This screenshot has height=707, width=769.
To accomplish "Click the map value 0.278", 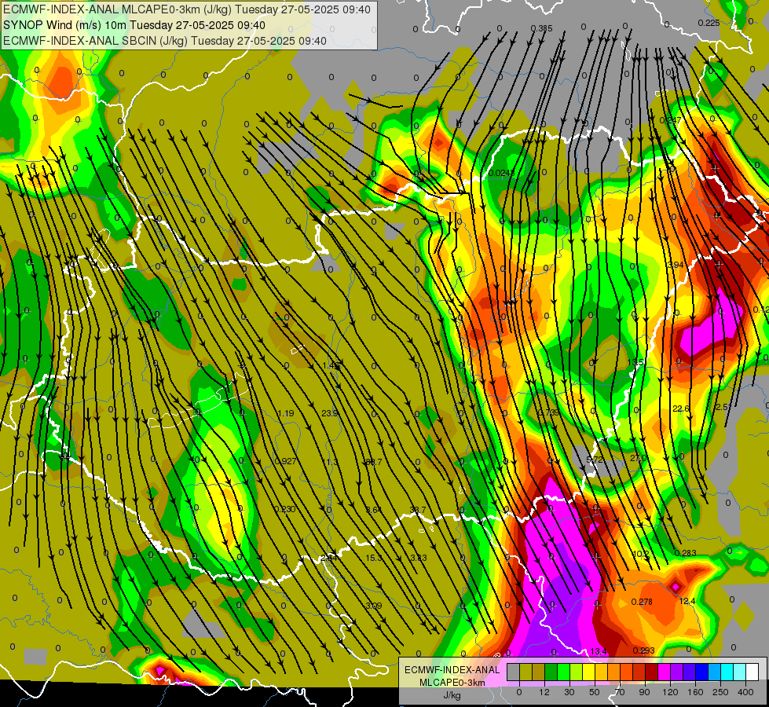I will pyautogui.click(x=642, y=602).
